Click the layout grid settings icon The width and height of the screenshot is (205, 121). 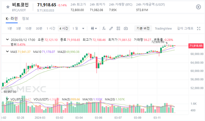click(118, 28)
